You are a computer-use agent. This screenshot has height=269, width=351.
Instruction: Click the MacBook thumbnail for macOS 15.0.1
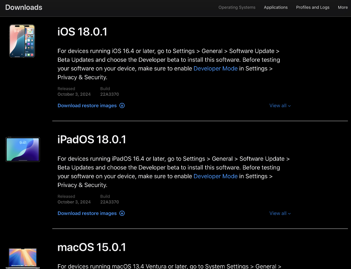(x=23, y=258)
